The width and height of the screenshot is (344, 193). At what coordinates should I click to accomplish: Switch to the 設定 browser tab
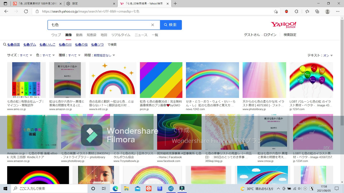coord(91,4)
